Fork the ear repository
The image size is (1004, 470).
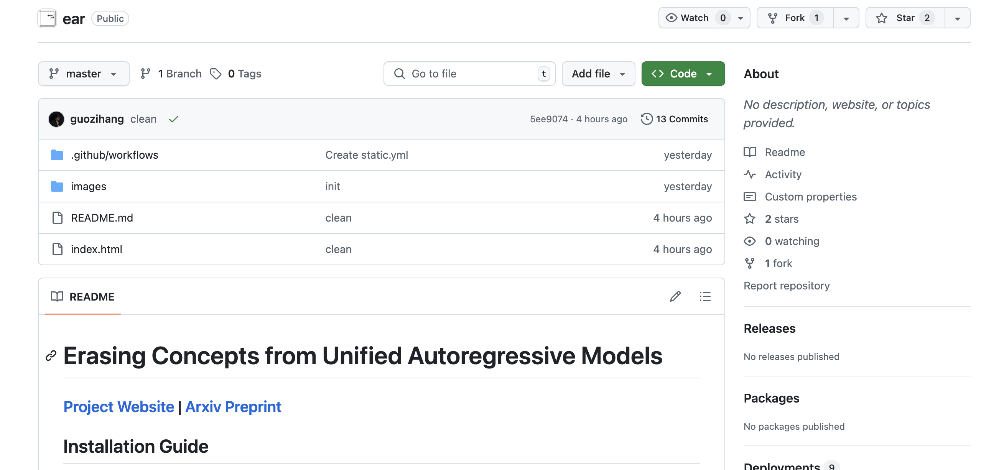tap(795, 18)
